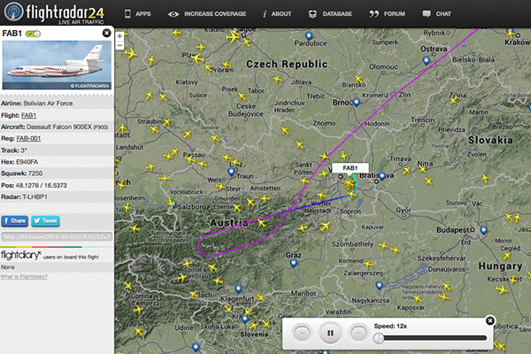Click the Flightradar24 logo
Screen dimensions: 531x354
(x=54, y=13)
